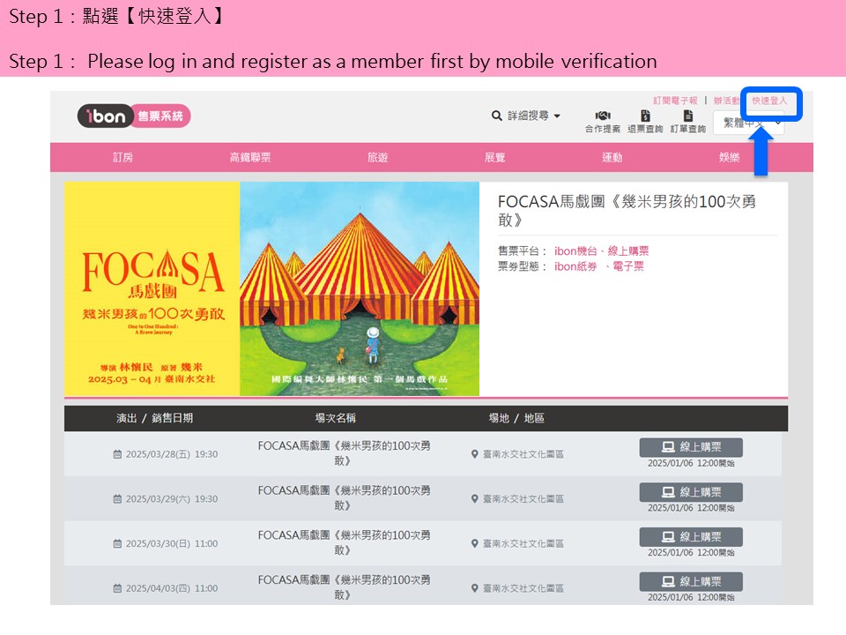The width and height of the screenshot is (846, 635).
Task: Expand the 詳細搜尋 dropdown arrow
Action: pyautogui.click(x=558, y=116)
